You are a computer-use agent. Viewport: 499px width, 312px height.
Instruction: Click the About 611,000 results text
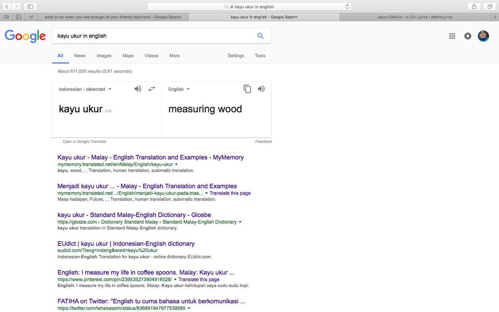point(95,72)
